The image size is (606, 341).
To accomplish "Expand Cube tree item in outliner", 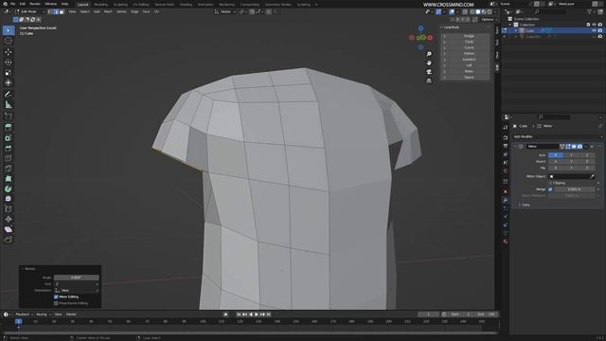I will pyautogui.click(x=516, y=30).
